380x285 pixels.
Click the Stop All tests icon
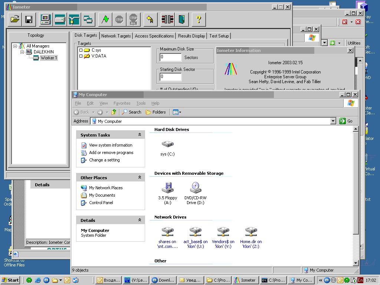pos(133,19)
